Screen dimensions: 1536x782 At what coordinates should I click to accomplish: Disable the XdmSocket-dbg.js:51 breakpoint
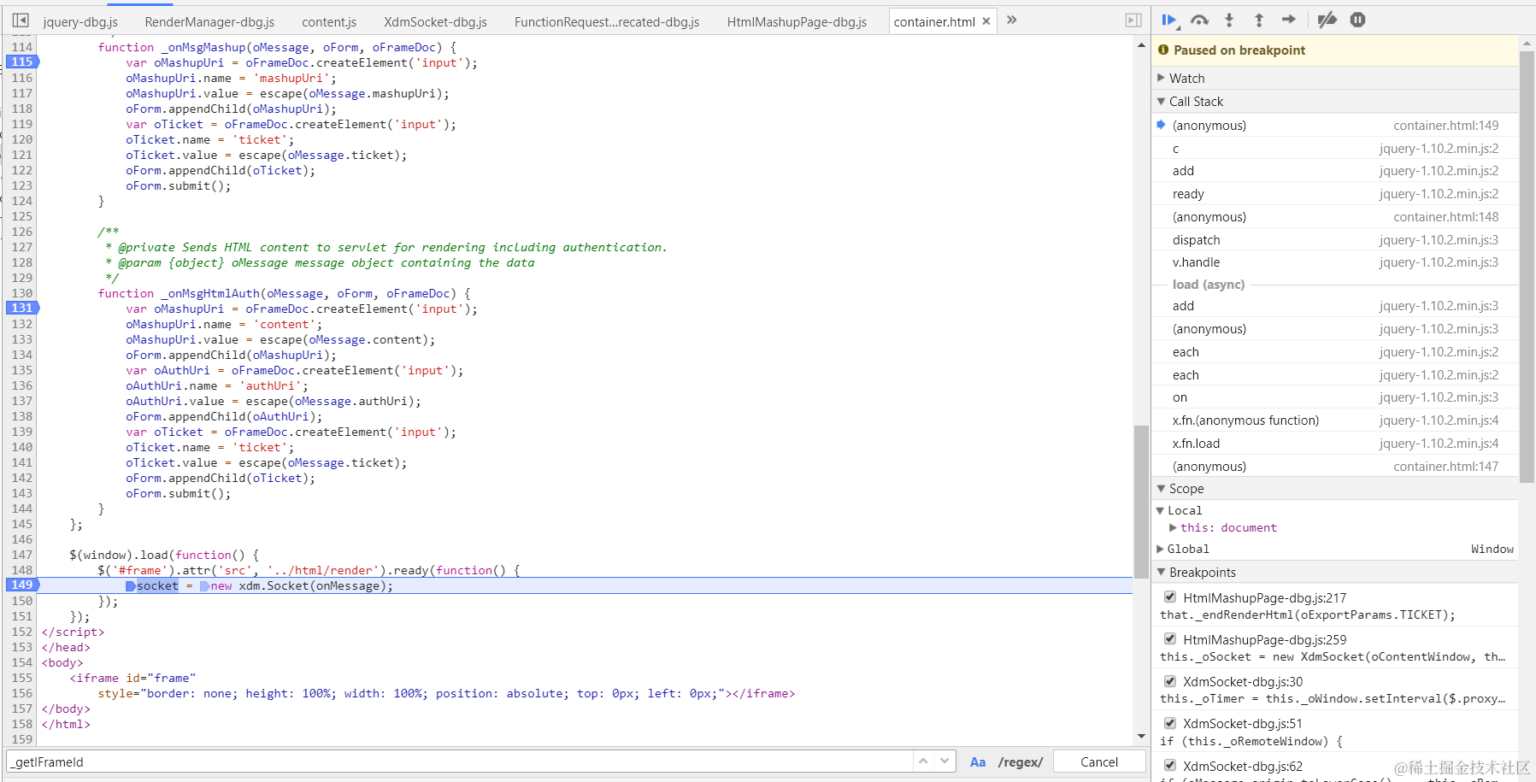coord(1170,722)
